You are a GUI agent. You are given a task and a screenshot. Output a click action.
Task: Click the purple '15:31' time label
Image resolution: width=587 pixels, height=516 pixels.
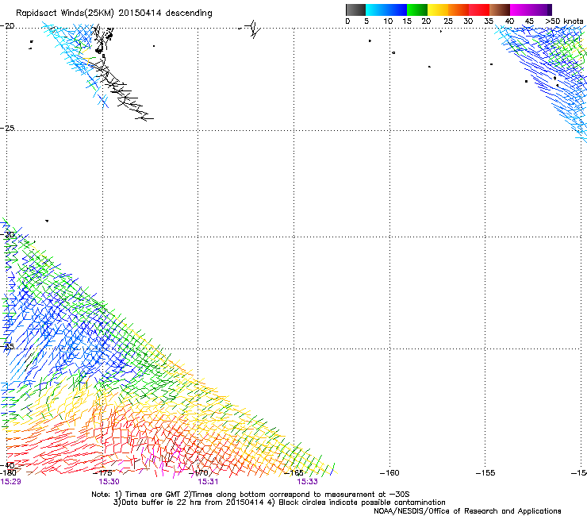pyautogui.click(x=208, y=482)
